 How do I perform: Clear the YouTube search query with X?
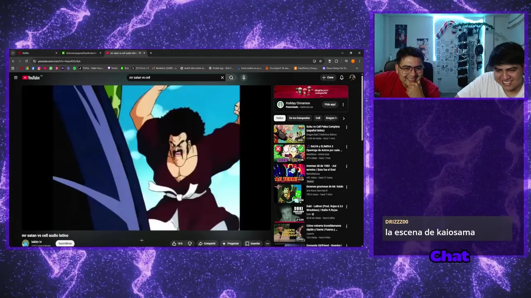coord(222,77)
